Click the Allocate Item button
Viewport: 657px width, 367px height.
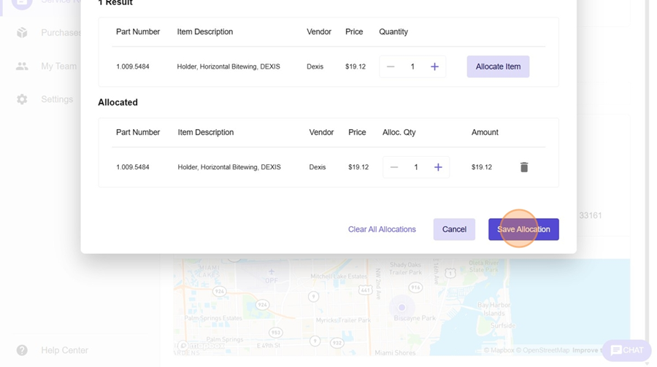click(498, 66)
